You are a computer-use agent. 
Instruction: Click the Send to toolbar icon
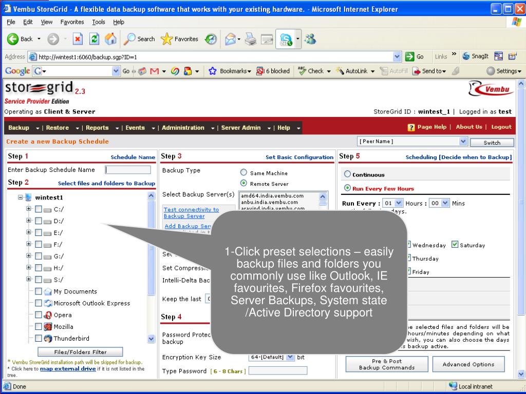416,71
